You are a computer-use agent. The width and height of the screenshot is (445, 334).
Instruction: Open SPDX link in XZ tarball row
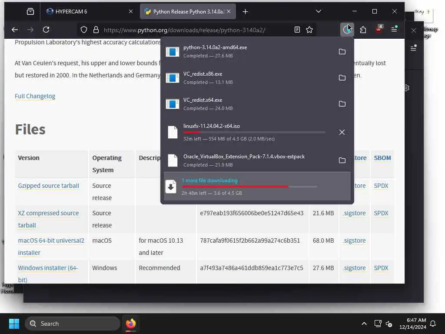pyautogui.click(x=381, y=213)
